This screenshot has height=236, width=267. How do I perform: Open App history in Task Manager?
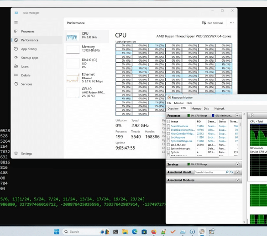29,49
